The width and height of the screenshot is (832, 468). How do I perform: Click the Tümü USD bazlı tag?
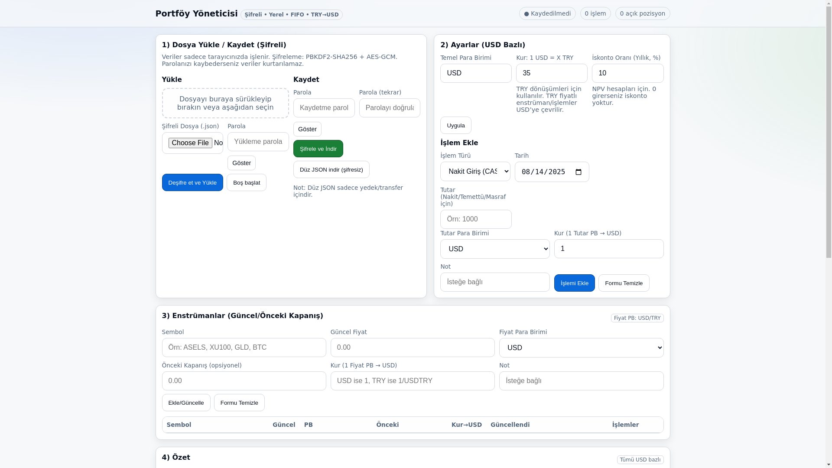click(640, 460)
